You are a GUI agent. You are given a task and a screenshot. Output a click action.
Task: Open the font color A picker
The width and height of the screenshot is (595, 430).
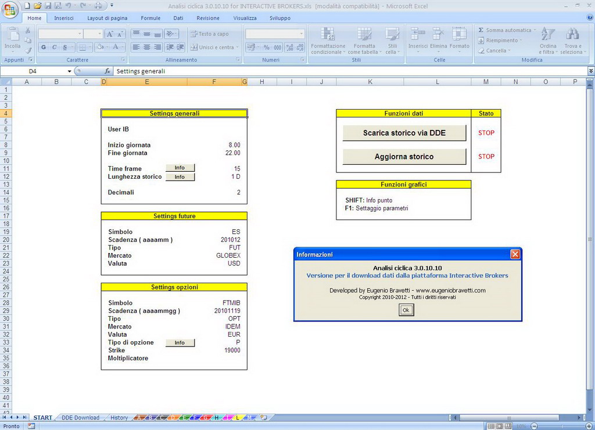click(116, 48)
